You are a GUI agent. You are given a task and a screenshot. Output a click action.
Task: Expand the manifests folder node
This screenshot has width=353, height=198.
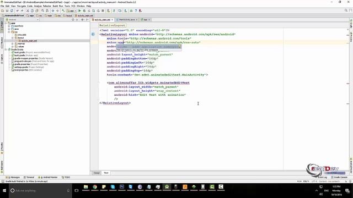pos(9,26)
